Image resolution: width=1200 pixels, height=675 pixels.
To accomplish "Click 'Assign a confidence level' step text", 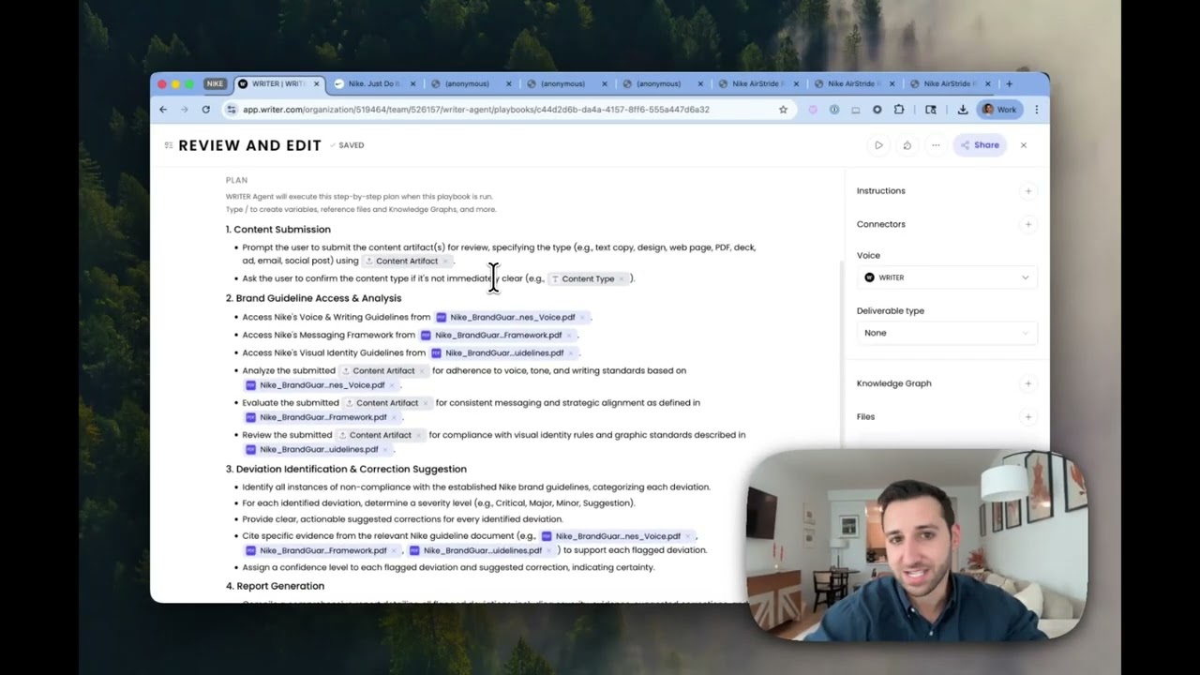I will [448, 567].
